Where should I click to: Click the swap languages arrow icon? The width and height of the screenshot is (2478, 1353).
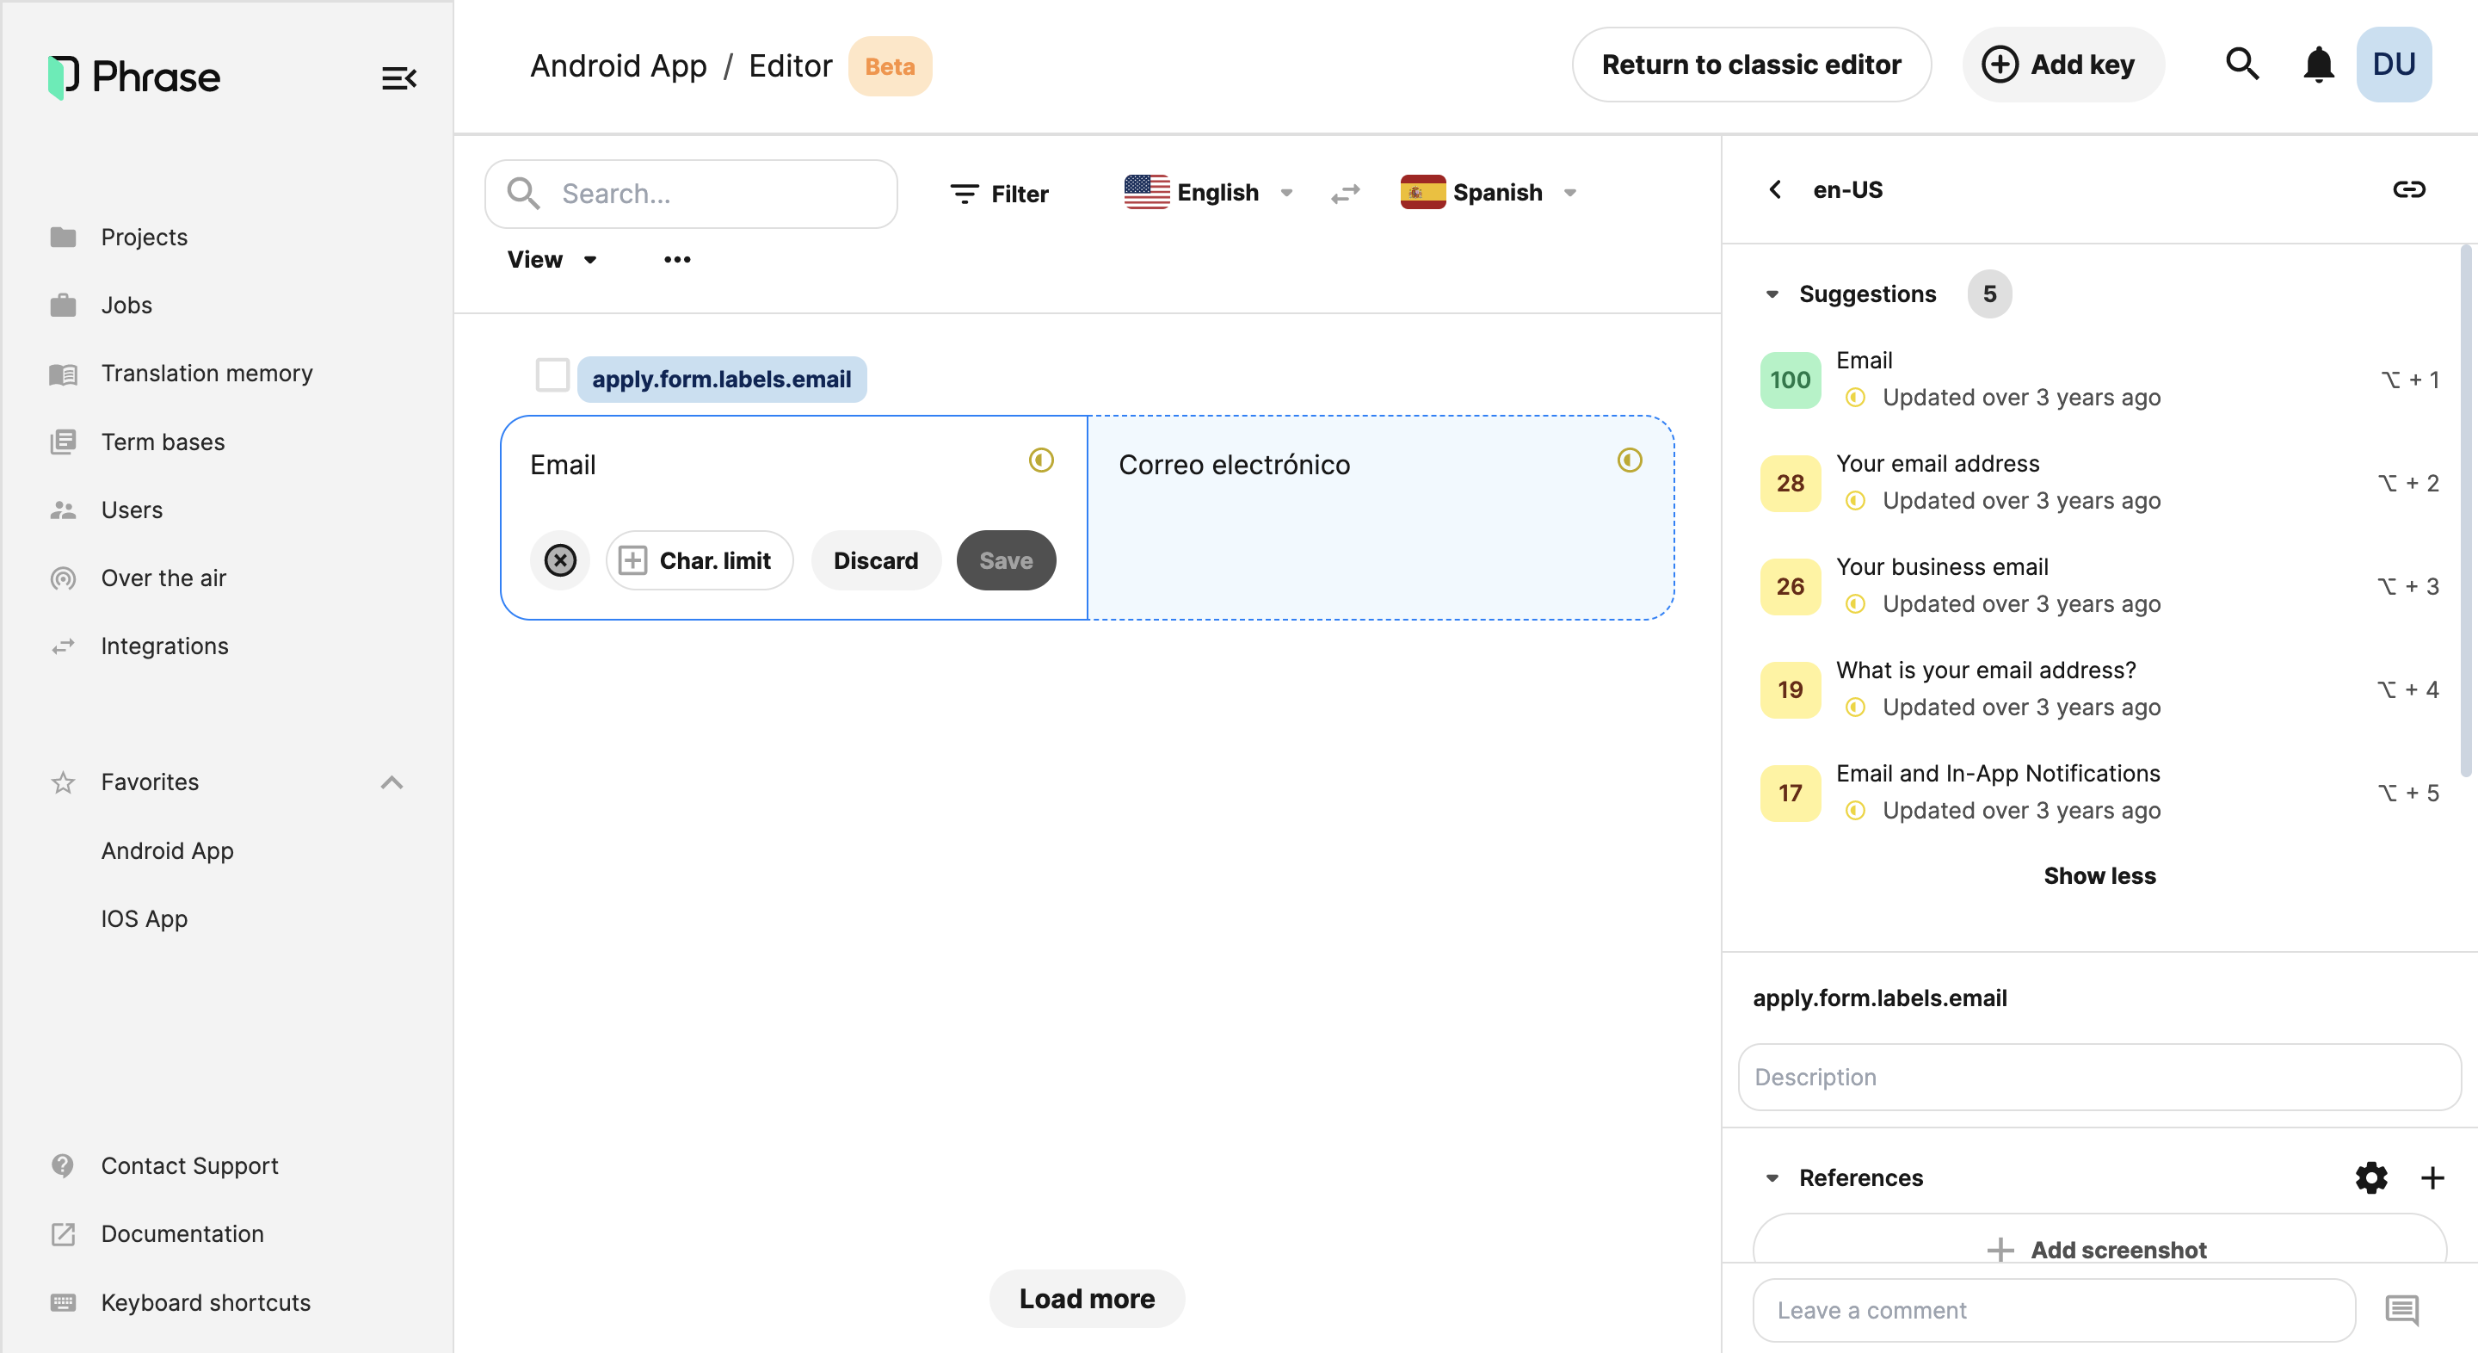pyautogui.click(x=1346, y=194)
